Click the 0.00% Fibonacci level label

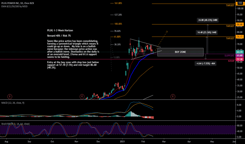pos(117,57)
